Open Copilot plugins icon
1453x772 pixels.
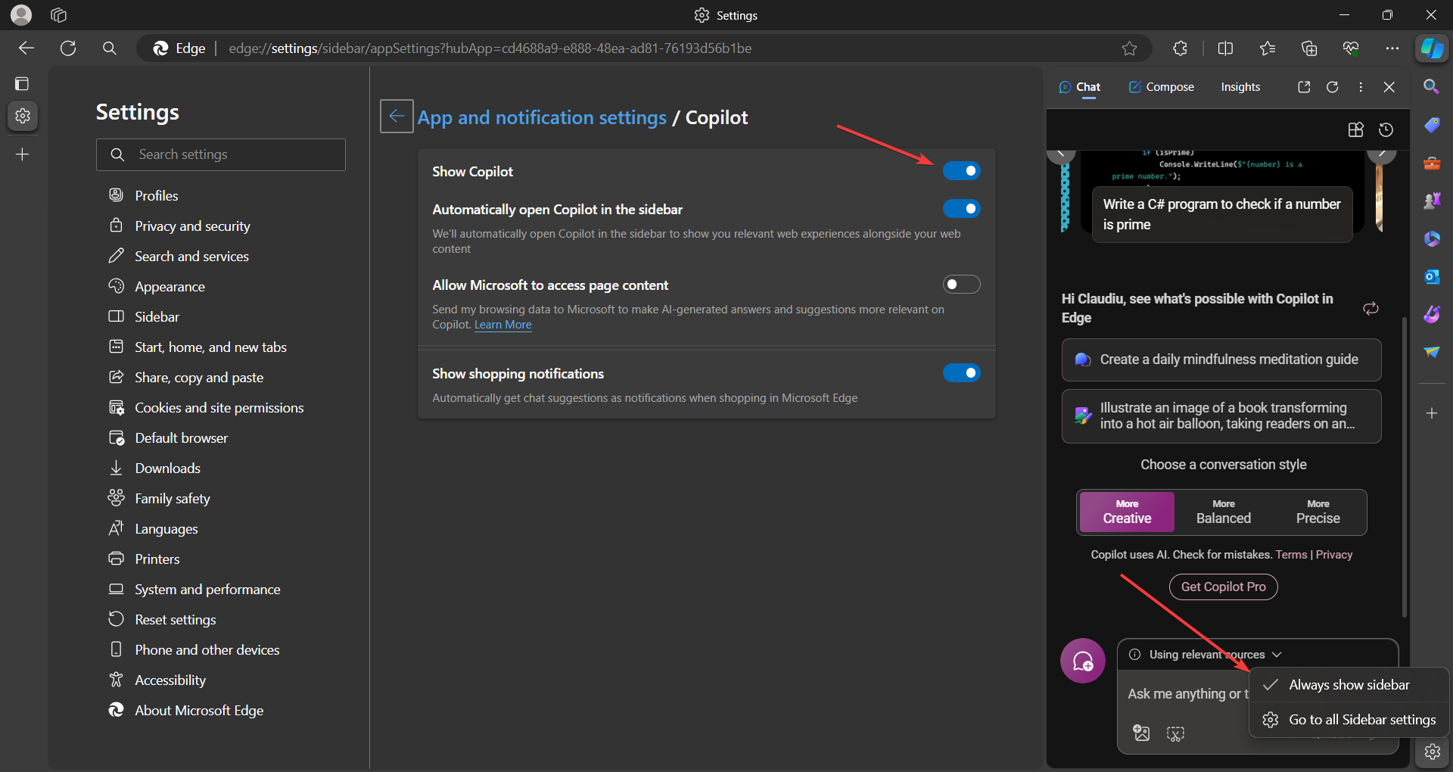(1356, 130)
